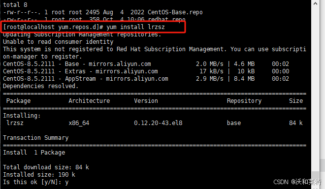325x189 pixels.
Task: Click the '10 kB' size value
Action: pyautogui.click(x=246, y=71)
